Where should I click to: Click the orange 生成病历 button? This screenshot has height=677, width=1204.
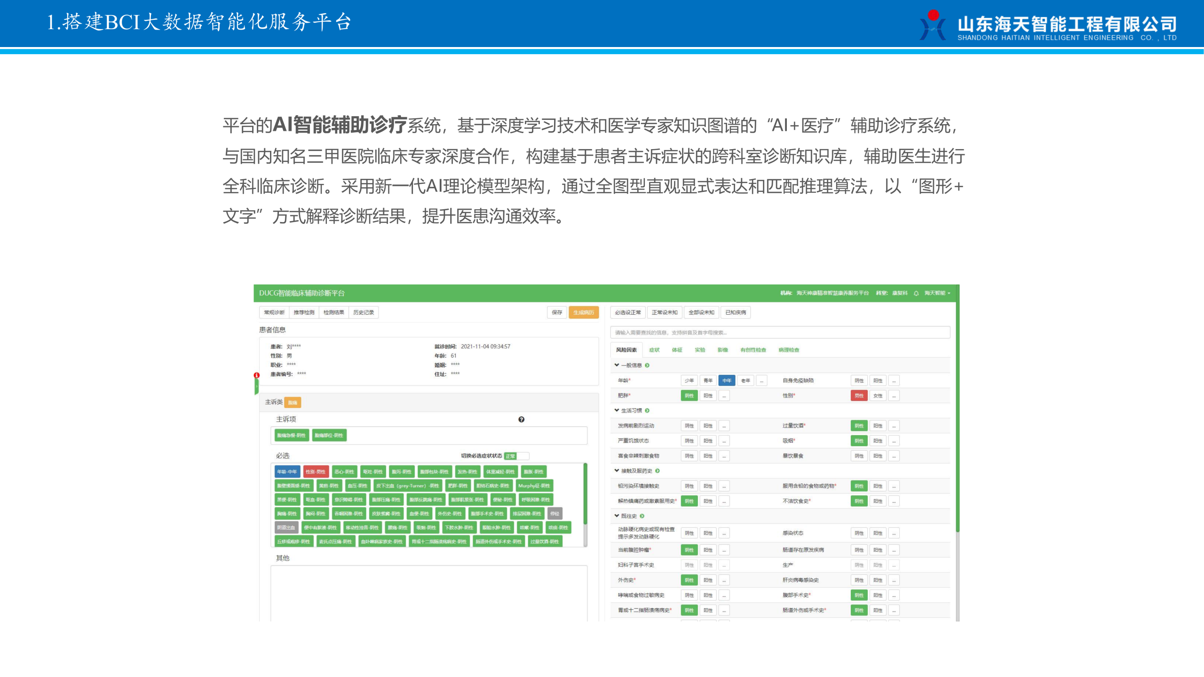(583, 312)
